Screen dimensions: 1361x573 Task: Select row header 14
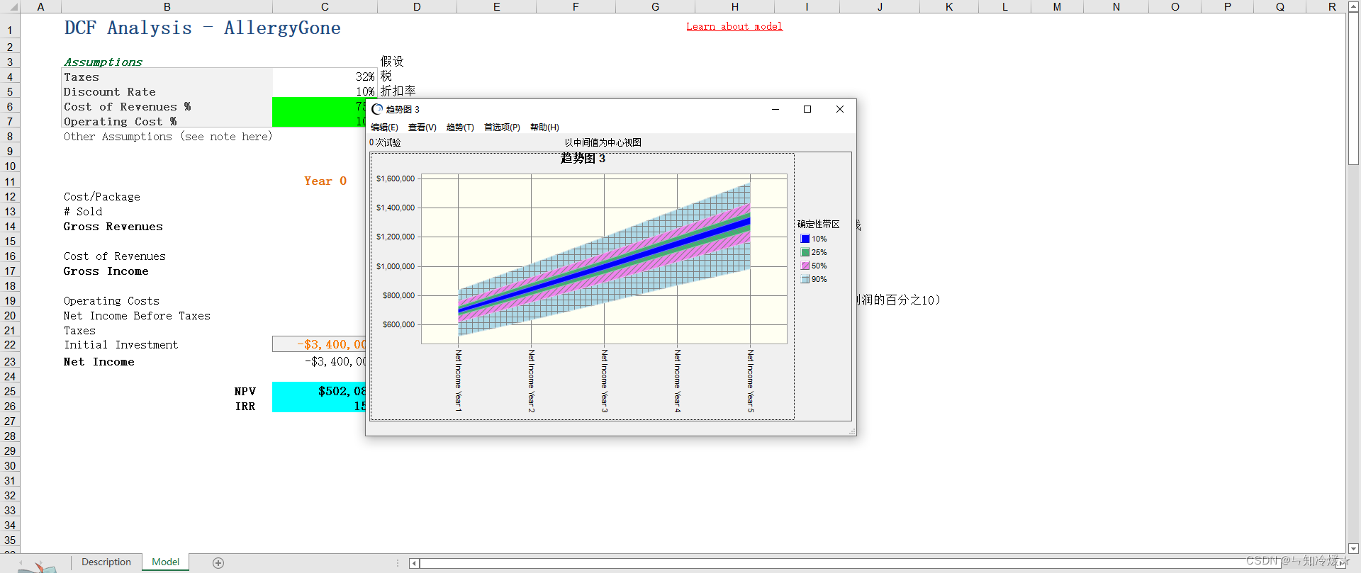(10, 227)
